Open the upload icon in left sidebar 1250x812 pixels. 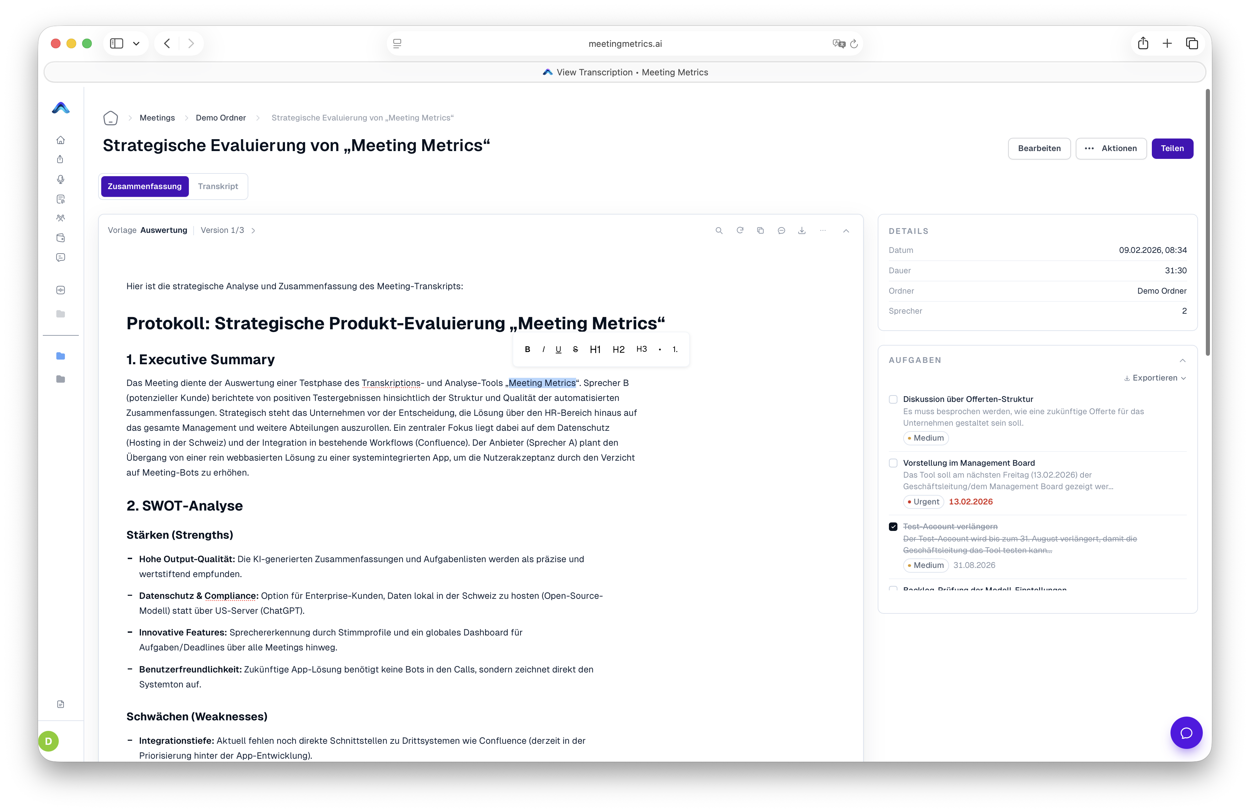click(61, 160)
